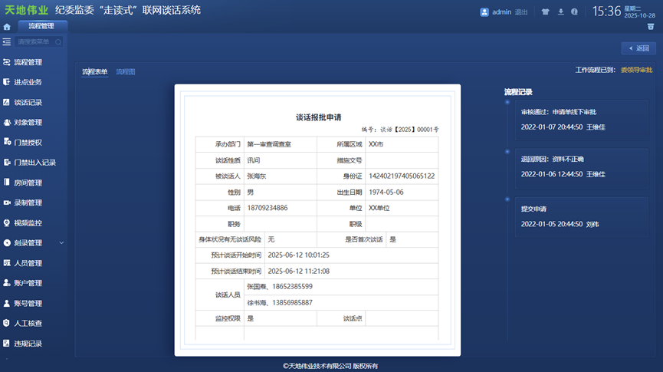Expand the 刻录管理 submenu chevron
Screen dimensions: 663x372
click(x=61, y=243)
